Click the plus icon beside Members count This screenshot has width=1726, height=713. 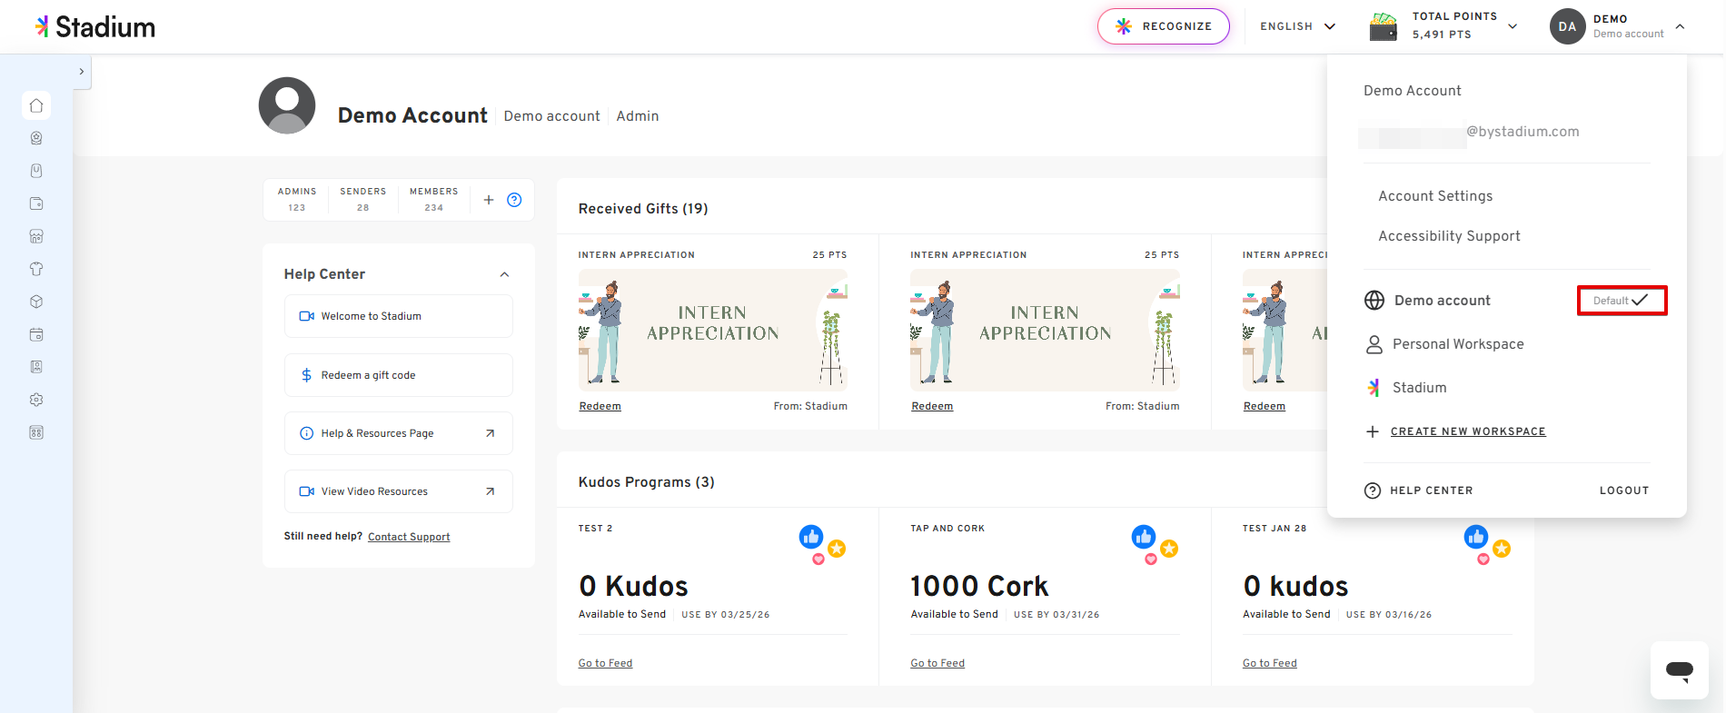coord(489,200)
